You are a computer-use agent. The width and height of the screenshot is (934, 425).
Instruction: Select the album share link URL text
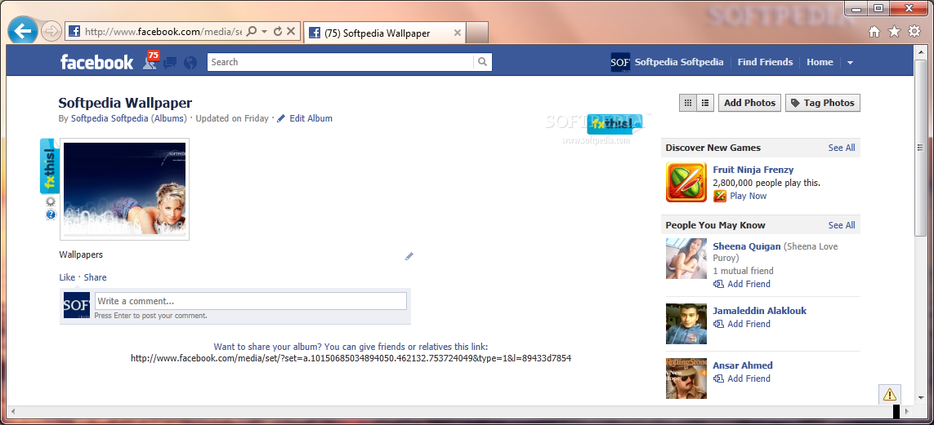pyautogui.click(x=351, y=358)
